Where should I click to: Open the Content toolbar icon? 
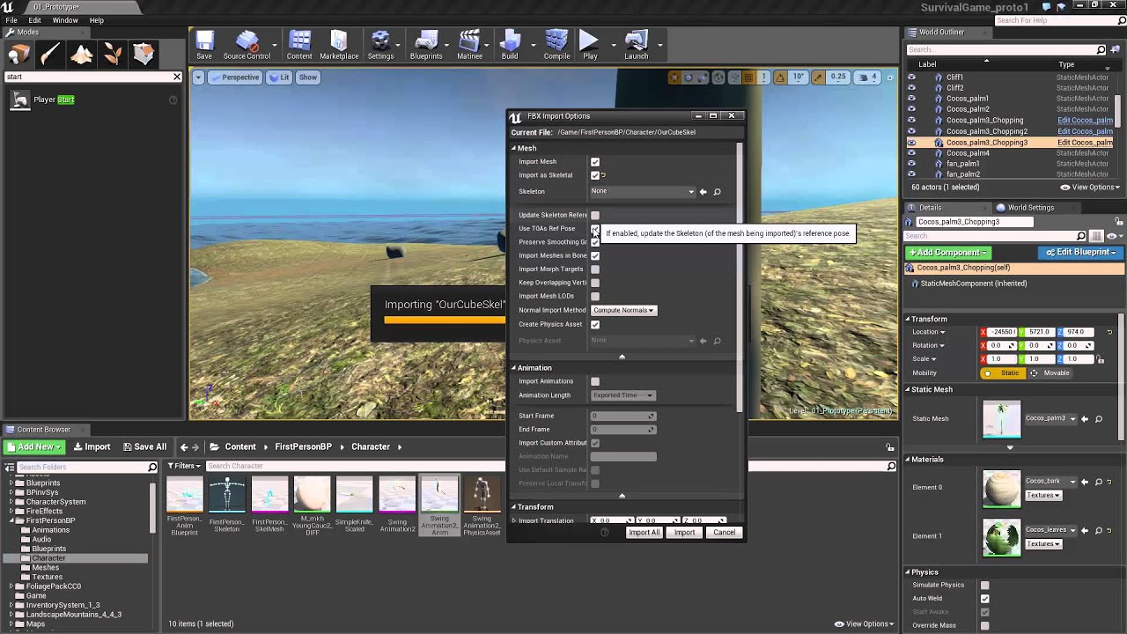(x=299, y=46)
